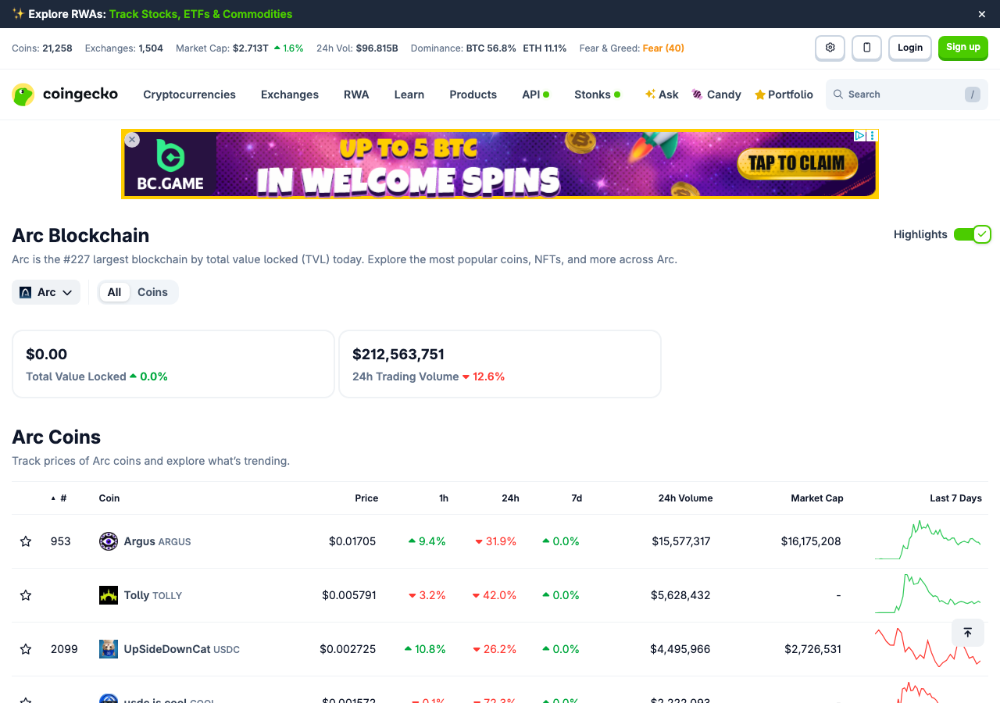
Task: Click the UpSideDownCat coin logo
Action: [109, 649]
